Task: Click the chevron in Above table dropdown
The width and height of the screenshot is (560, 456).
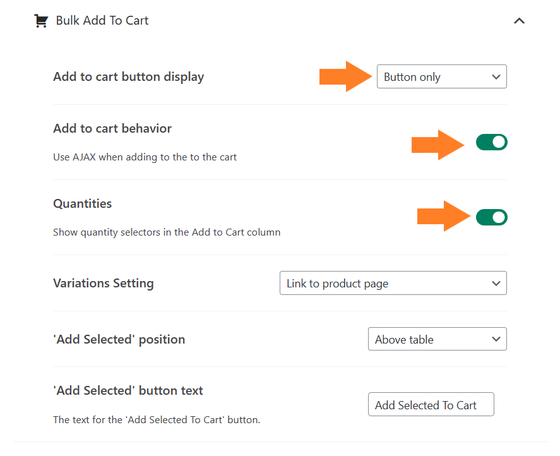Action: [x=496, y=339]
